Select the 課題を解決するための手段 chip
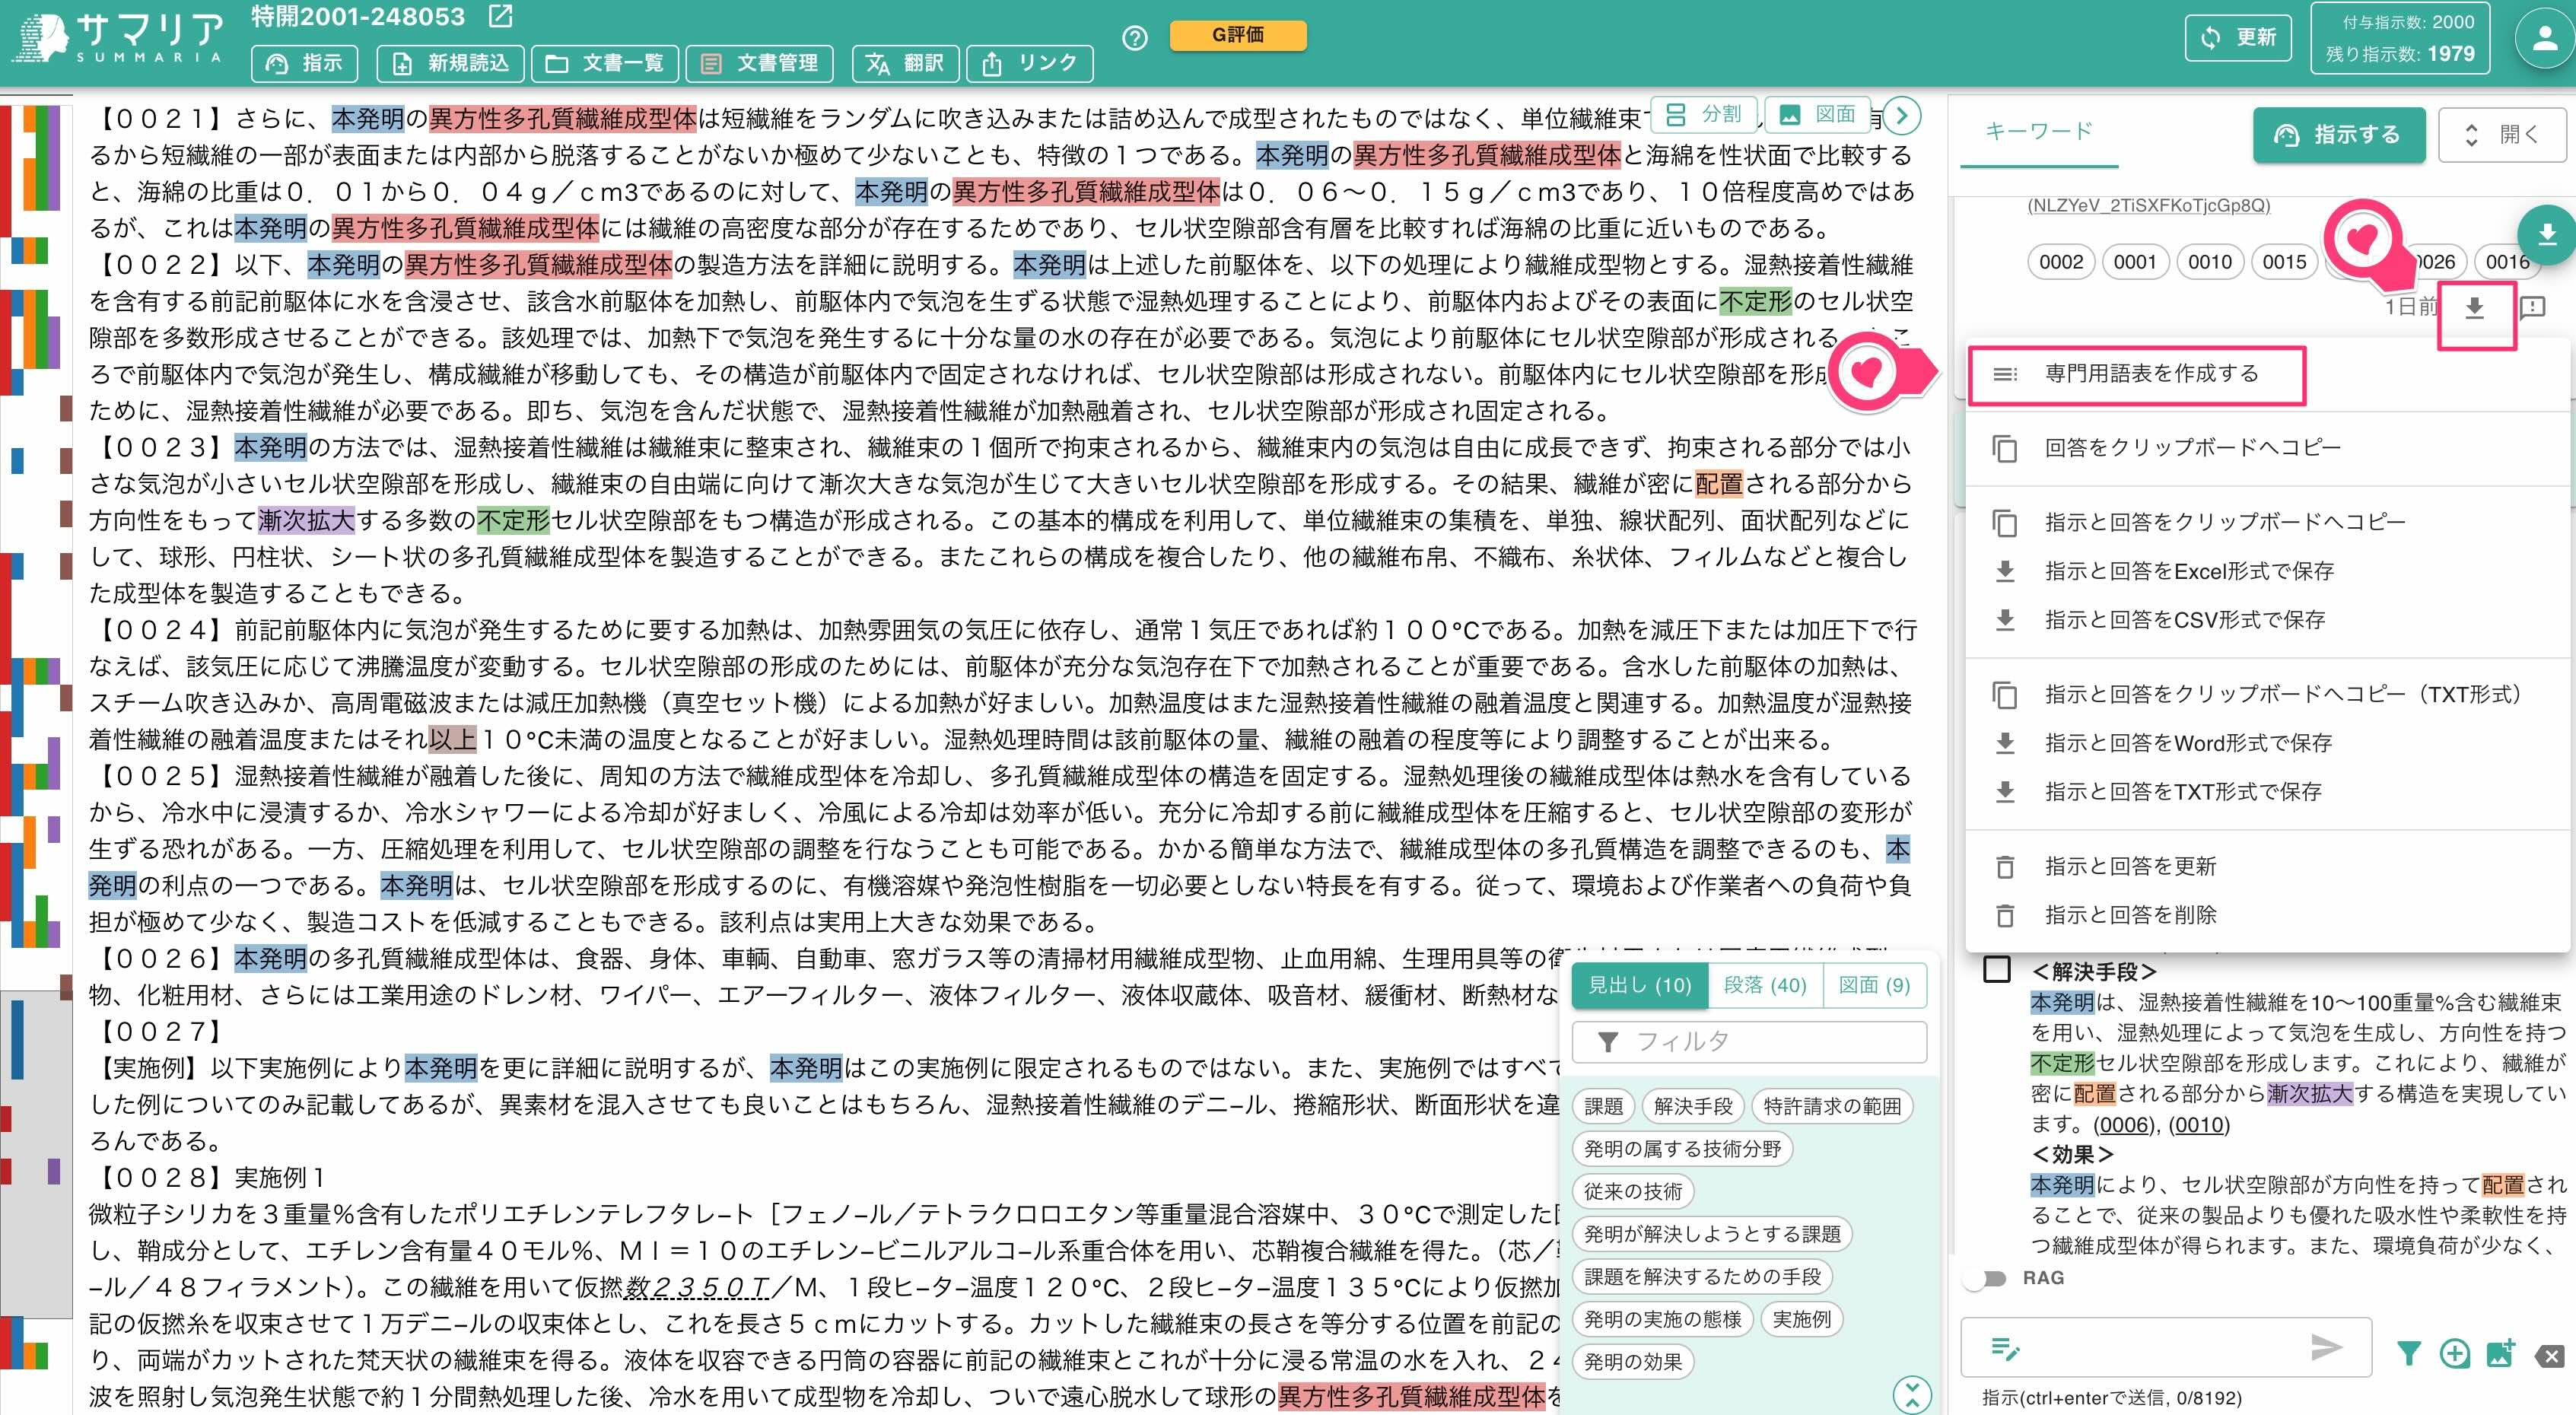The image size is (2576, 1415). point(1703,1277)
